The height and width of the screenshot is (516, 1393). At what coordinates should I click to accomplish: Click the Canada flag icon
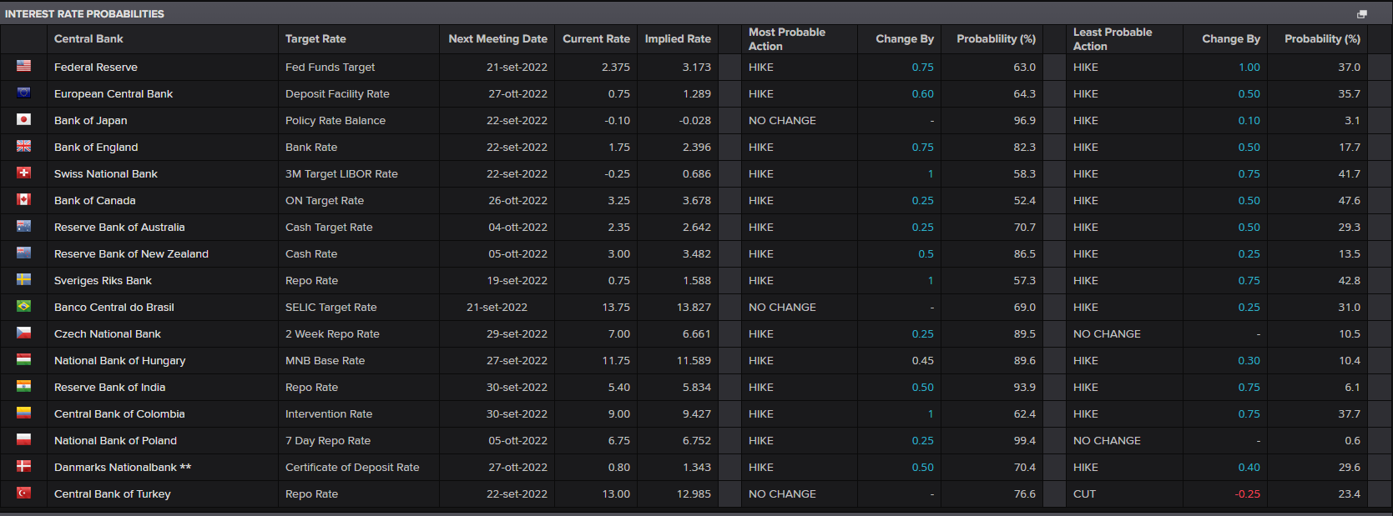pyautogui.click(x=23, y=199)
